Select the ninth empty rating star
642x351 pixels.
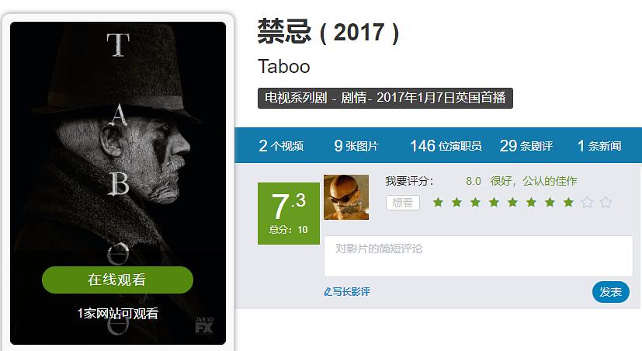point(587,202)
